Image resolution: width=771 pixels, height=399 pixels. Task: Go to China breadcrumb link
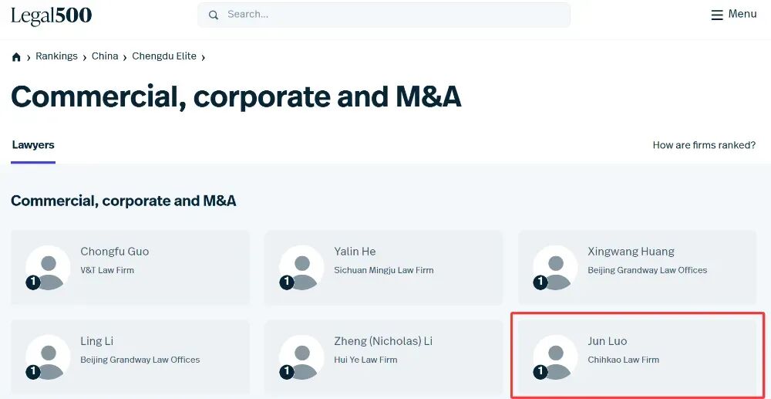[x=105, y=56]
